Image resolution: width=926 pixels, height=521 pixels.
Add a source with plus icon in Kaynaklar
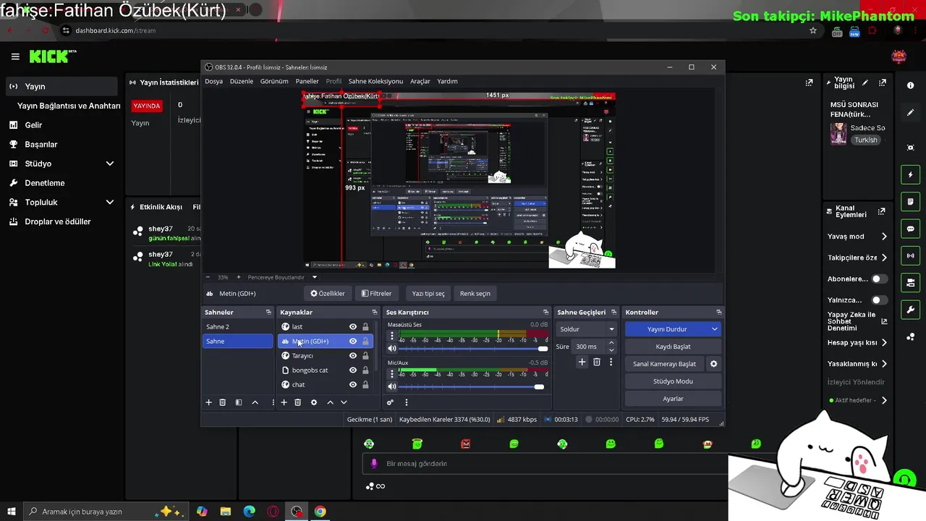284,402
